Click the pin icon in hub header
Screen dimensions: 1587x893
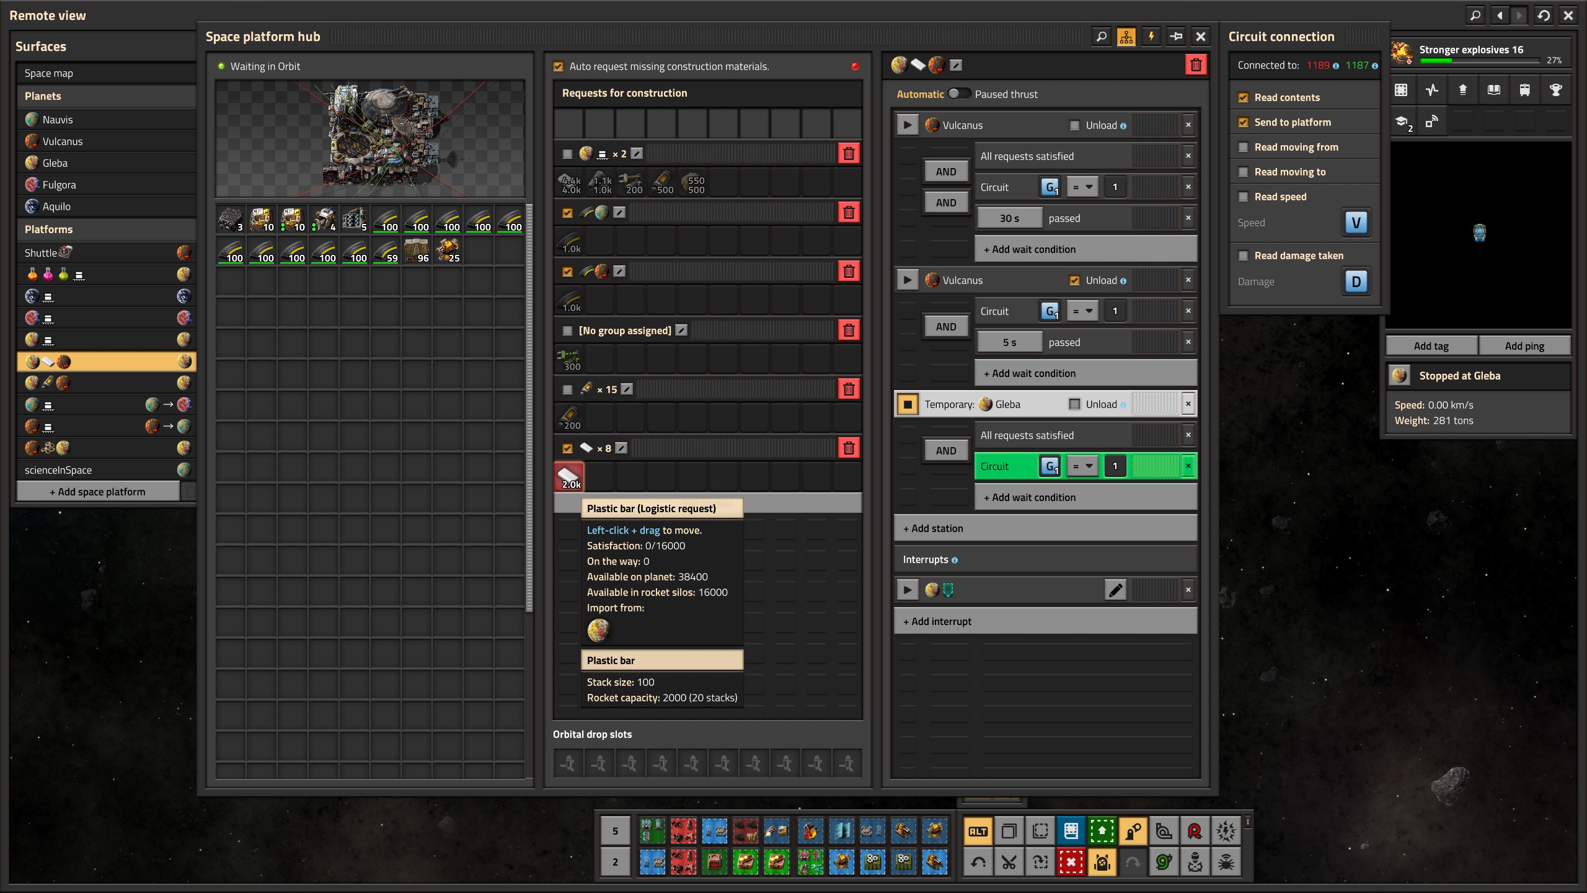(x=1175, y=37)
